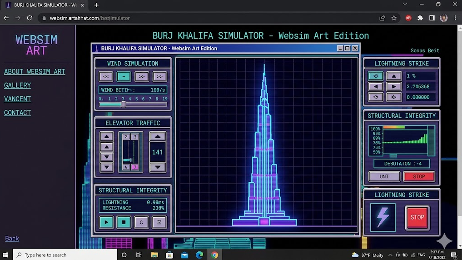Decrease floor number 141 with the down arrow
The image size is (462, 260).
click(x=158, y=167)
